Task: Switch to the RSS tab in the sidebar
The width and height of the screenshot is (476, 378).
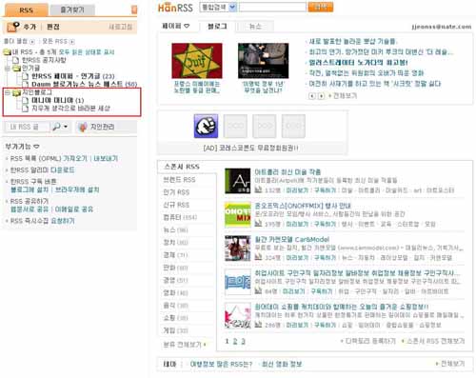Action: point(26,10)
